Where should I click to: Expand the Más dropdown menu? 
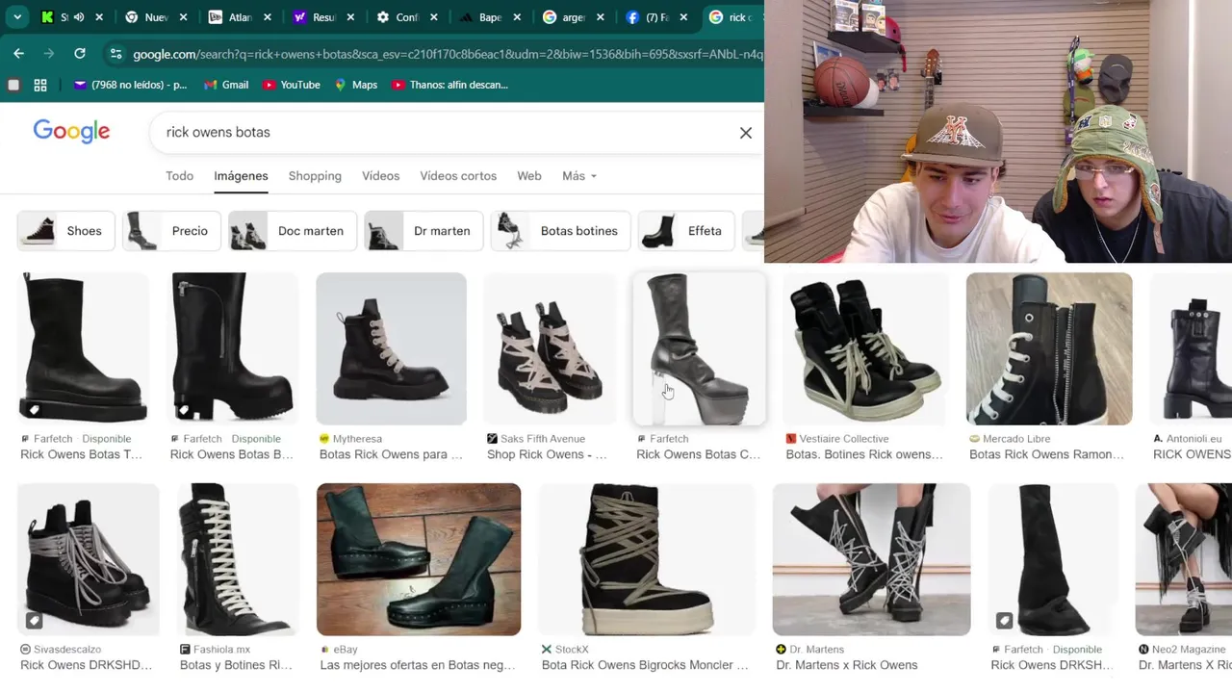click(579, 176)
